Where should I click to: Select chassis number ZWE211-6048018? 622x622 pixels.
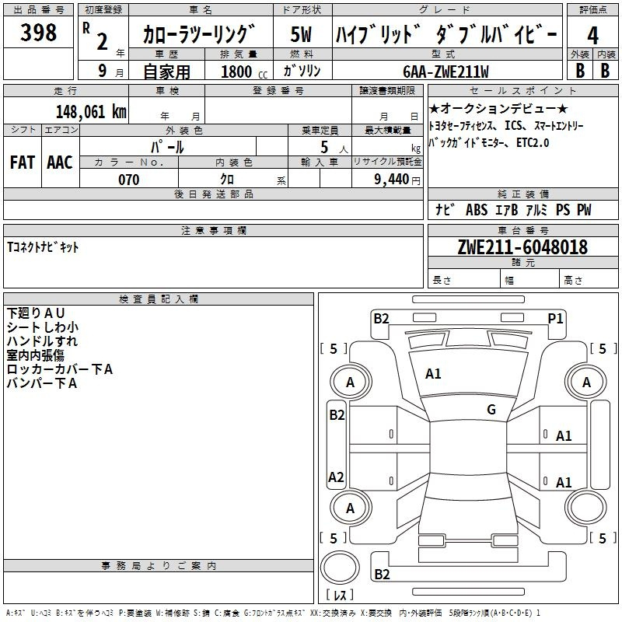pyautogui.click(x=522, y=247)
